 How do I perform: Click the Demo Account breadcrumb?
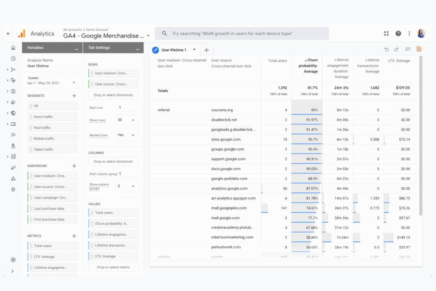97,29
